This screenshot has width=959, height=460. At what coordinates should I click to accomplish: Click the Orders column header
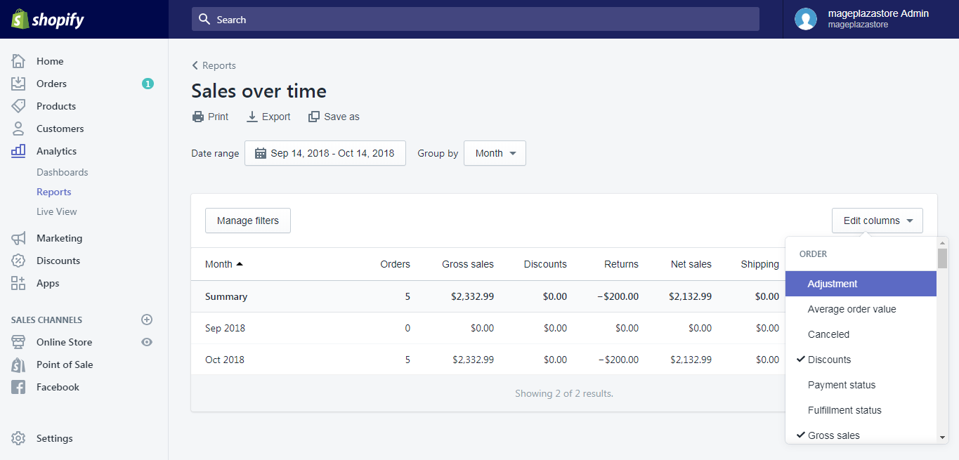[396, 264]
